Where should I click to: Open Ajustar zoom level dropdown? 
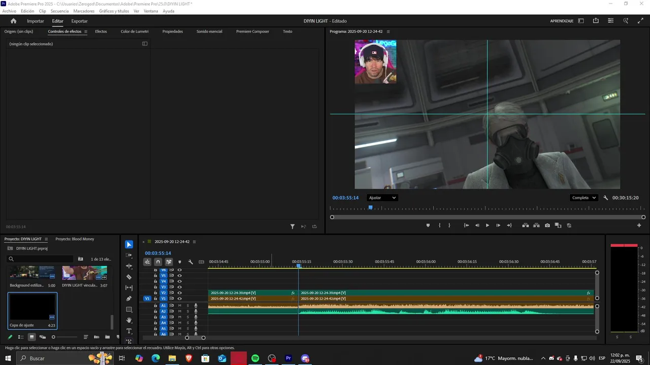coord(382,198)
